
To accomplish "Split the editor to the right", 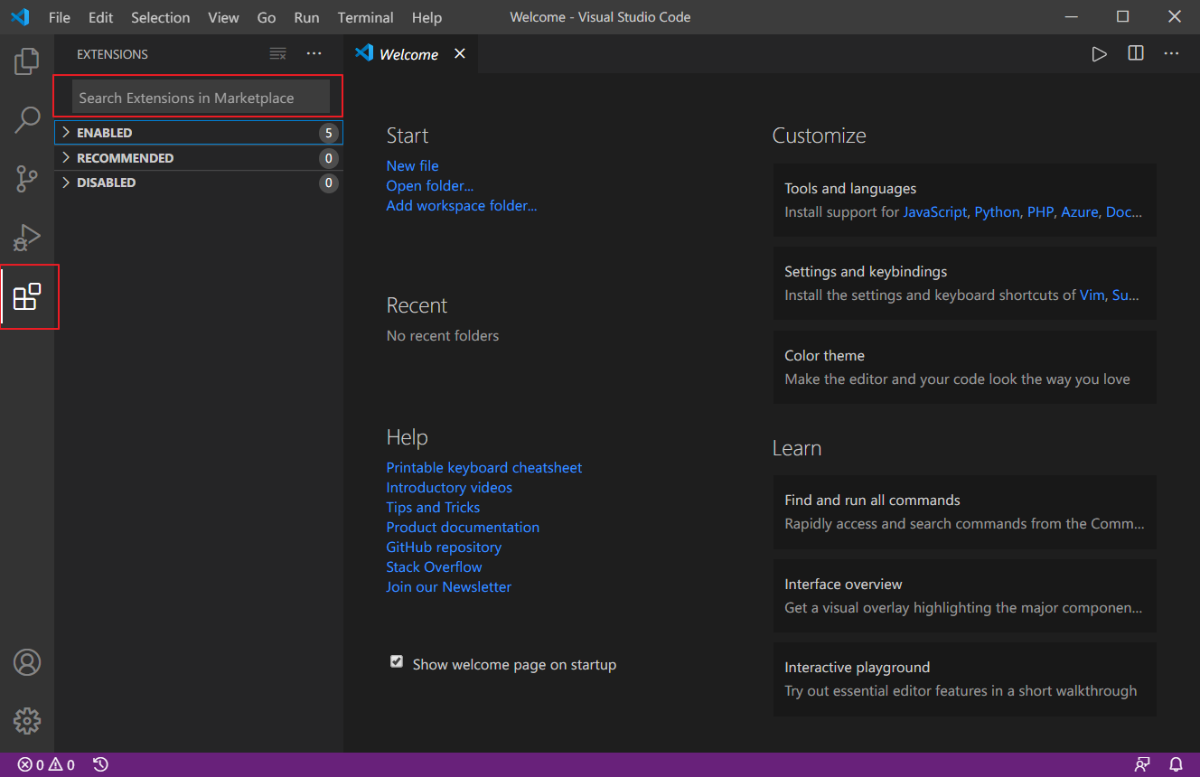I will (1136, 54).
